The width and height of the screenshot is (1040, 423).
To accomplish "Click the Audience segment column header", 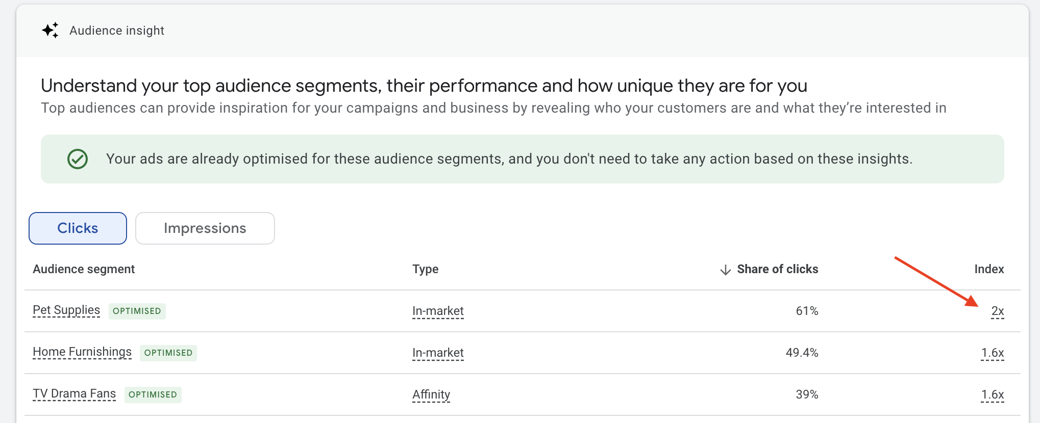I will pyautogui.click(x=84, y=269).
